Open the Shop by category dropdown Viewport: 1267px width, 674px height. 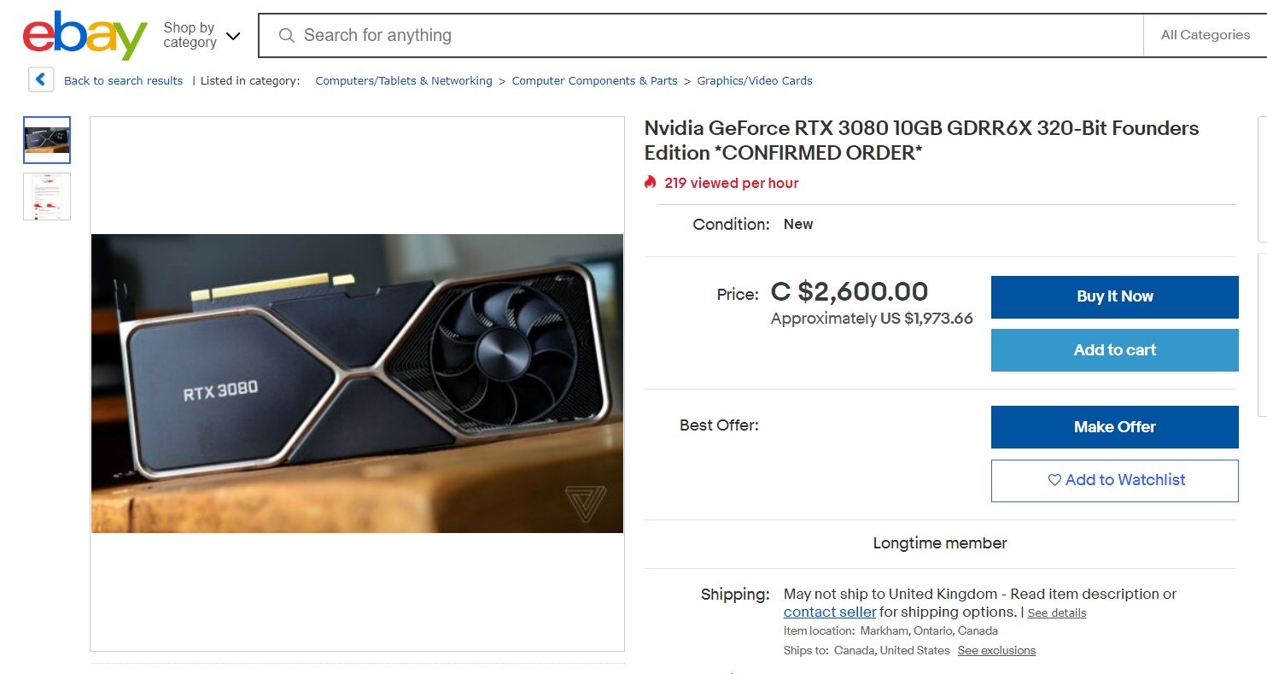point(201,36)
